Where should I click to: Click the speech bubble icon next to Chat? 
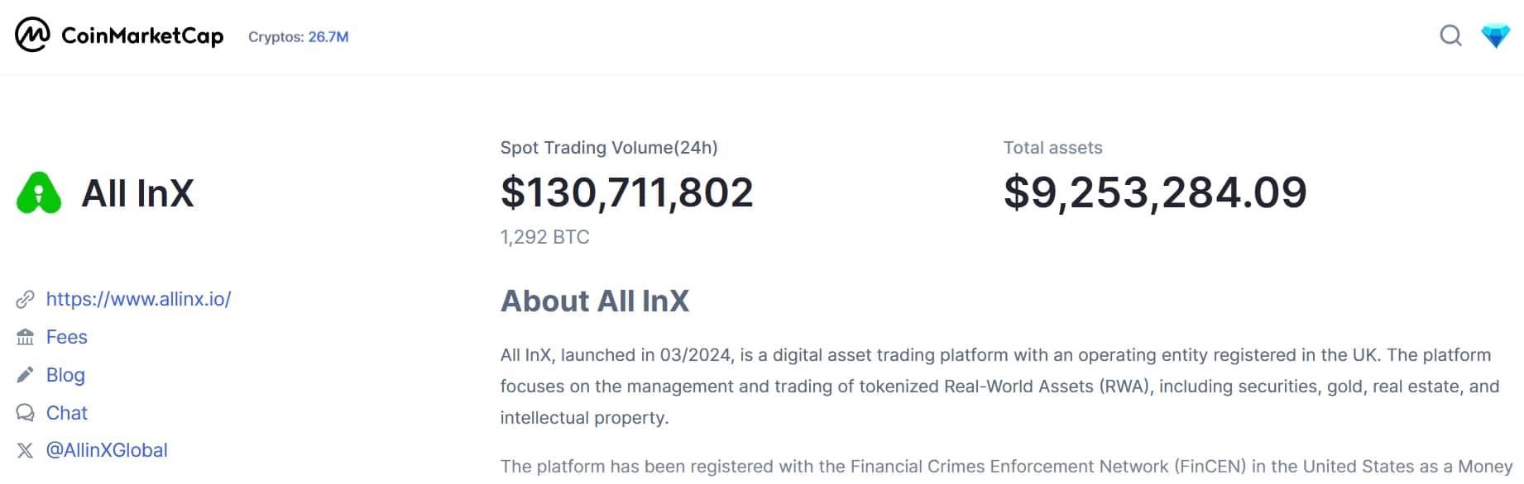(26, 412)
